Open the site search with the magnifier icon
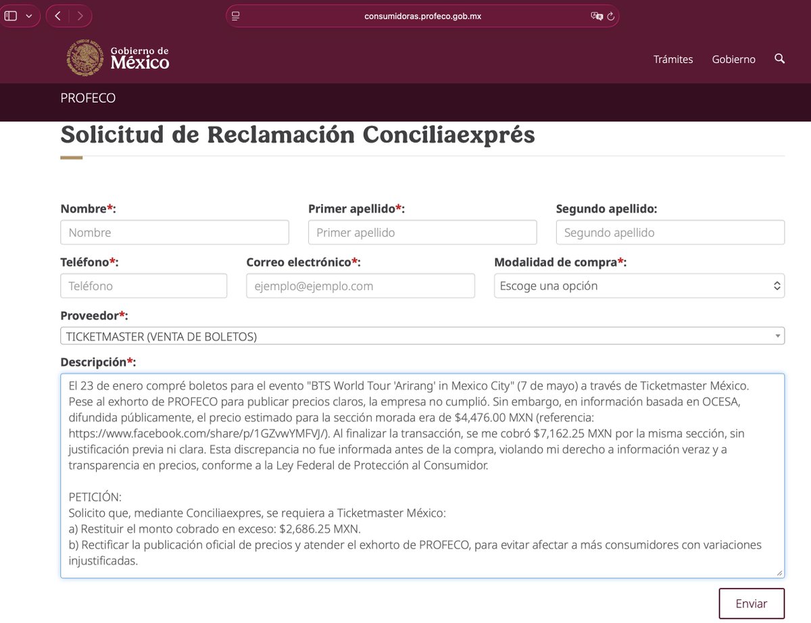The image size is (811, 623). point(779,59)
